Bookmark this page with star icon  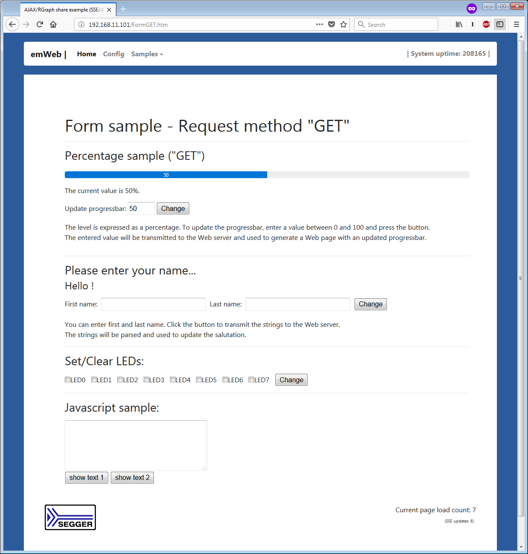pos(343,24)
